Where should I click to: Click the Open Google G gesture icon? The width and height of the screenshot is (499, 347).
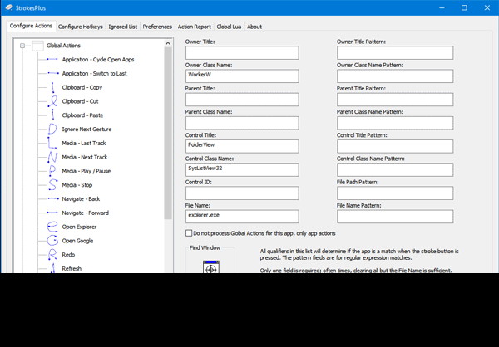point(53,241)
